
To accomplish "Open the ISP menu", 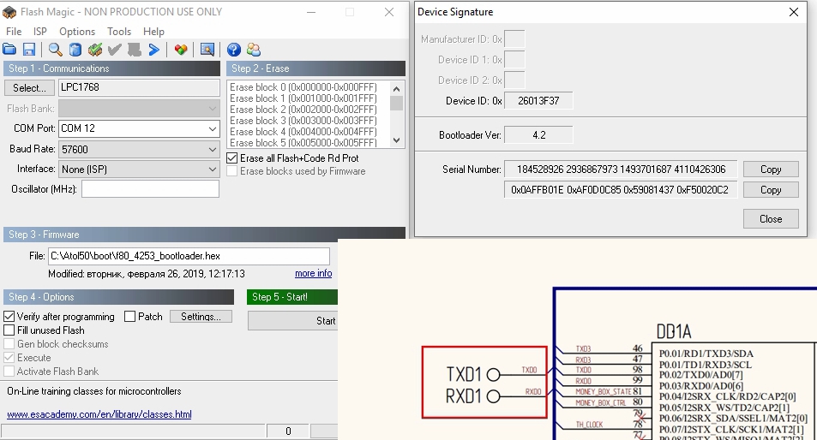I will (x=40, y=31).
